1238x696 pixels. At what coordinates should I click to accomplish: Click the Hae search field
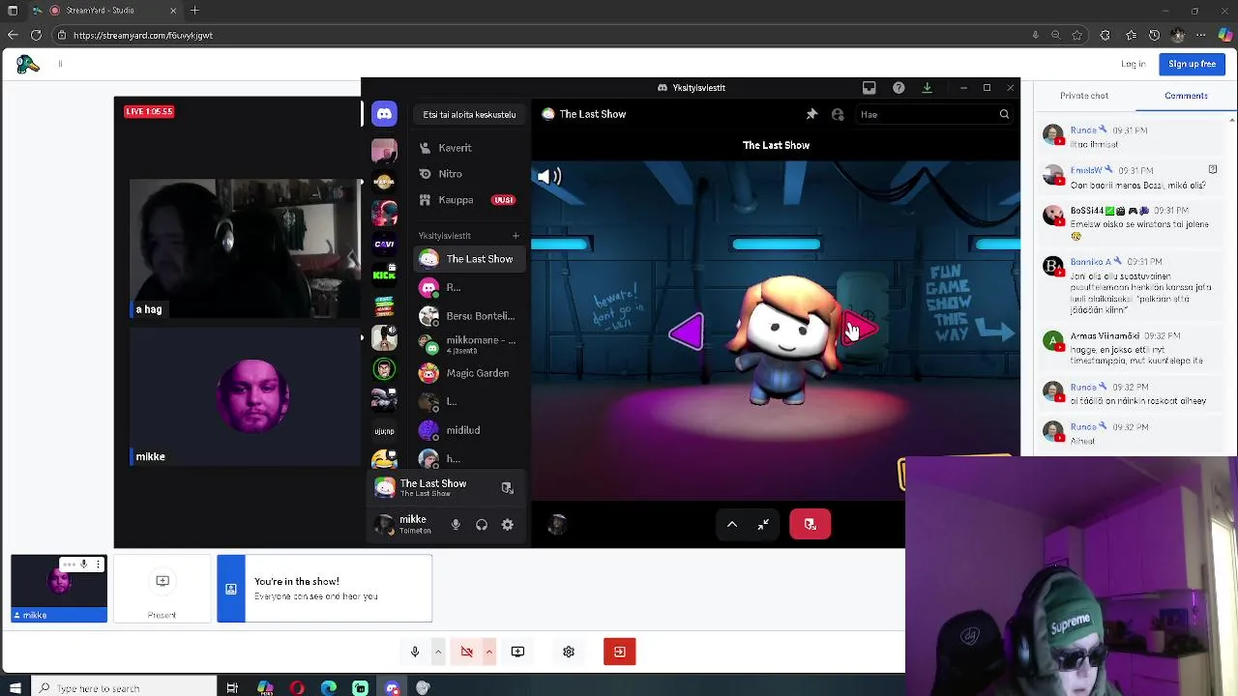pos(935,114)
